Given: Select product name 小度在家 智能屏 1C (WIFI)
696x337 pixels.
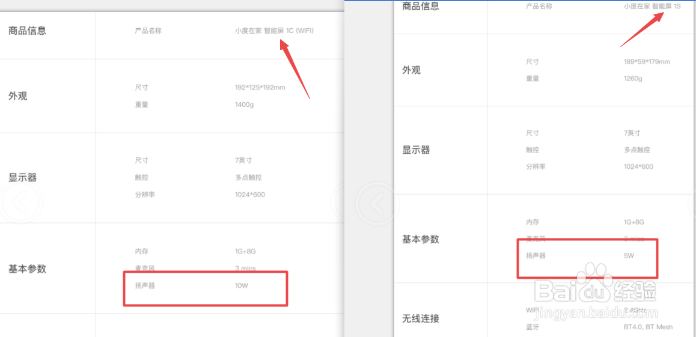Looking at the screenshot, I should [x=274, y=31].
